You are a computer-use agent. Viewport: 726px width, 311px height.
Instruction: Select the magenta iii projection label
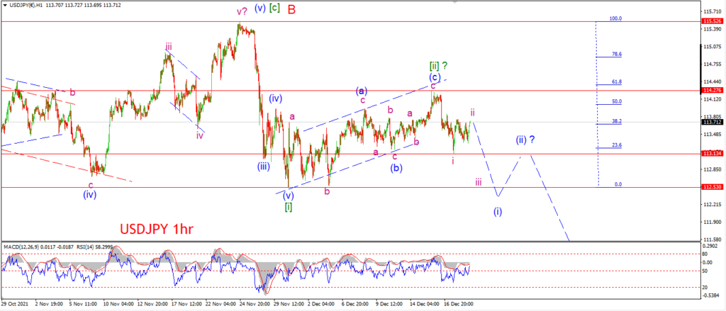(x=479, y=182)
